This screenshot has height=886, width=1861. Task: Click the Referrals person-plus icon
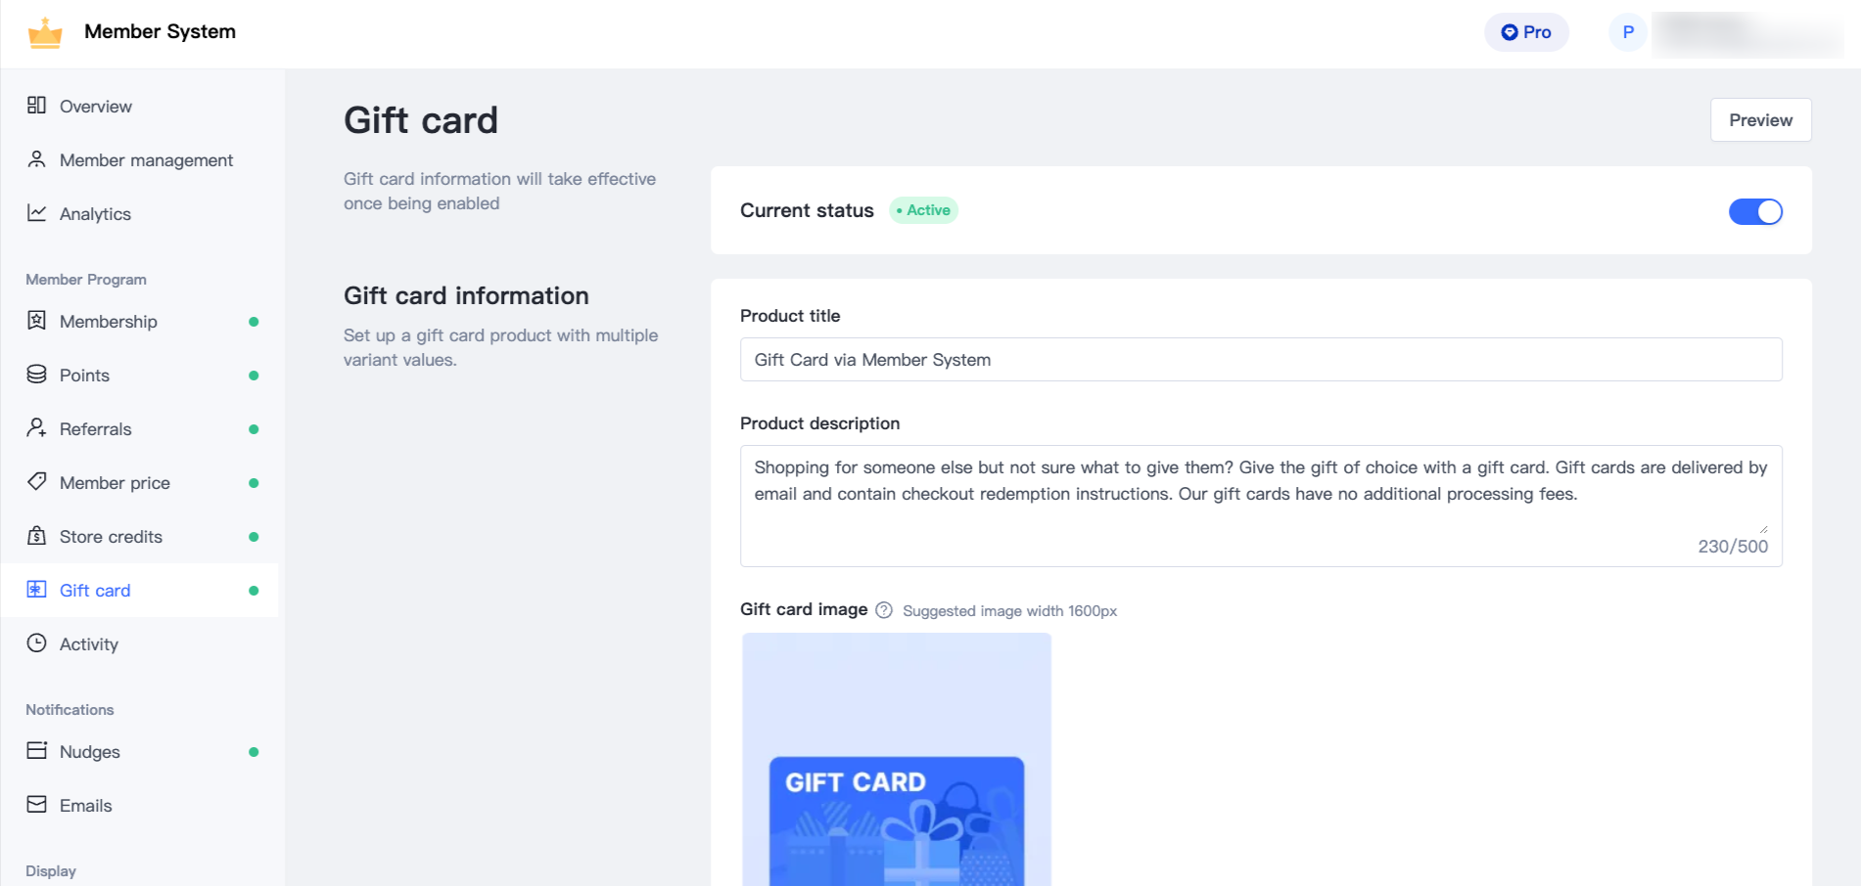[x=36, y=427]
